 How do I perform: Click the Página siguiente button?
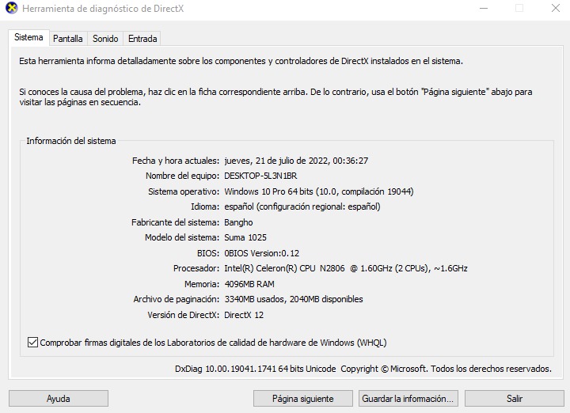[302, 398]
